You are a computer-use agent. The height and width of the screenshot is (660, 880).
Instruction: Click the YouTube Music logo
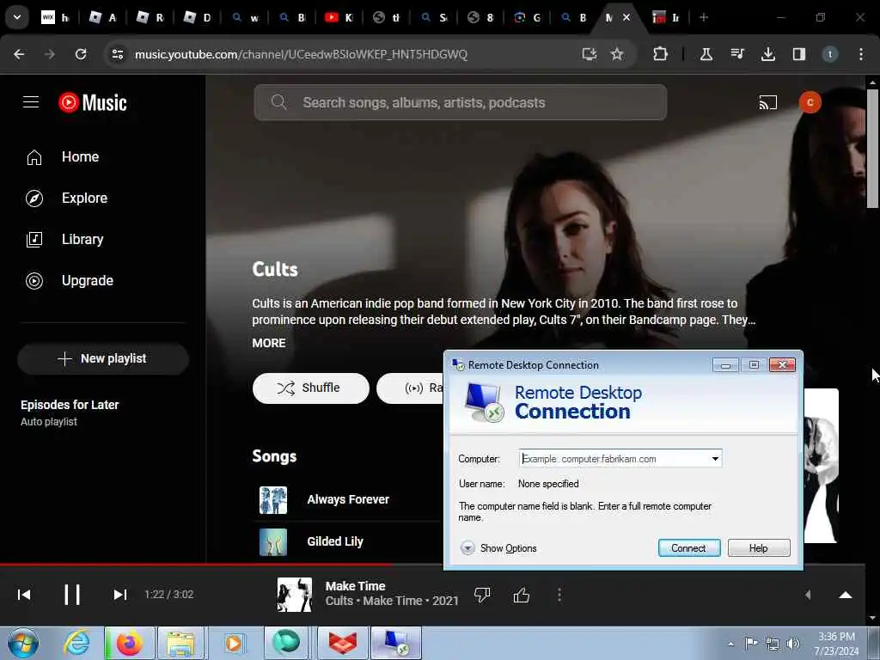93,103
